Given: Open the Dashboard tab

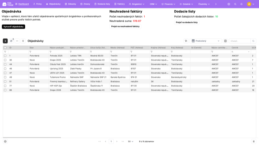Looking at the screenshot, I should point(22,4).
